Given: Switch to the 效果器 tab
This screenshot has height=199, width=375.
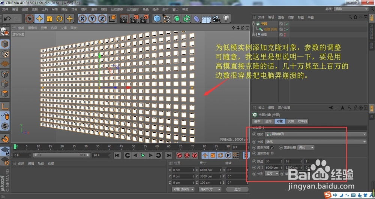Looking at the screenshot, I should pos(302,121).
